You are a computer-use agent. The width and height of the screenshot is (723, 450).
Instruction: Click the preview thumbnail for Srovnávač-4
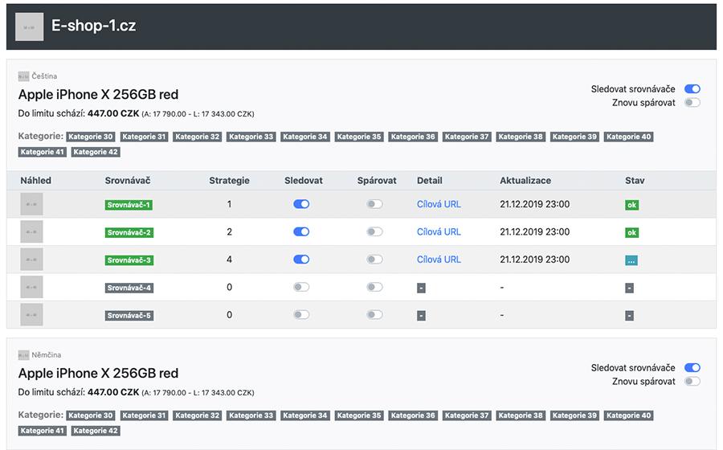tap(31, 287)
